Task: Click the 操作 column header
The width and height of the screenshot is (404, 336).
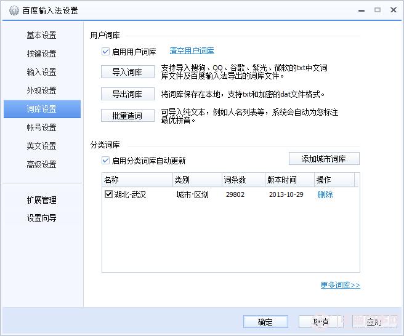Action: (x=334, y=180)
